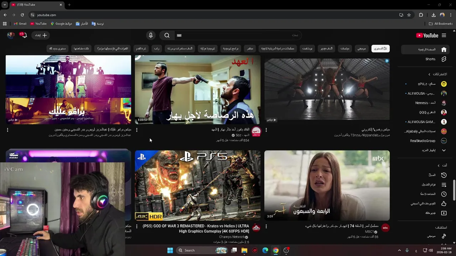Select the Rap (راب) filter chip
Image resolution: width=456 pixels, height=256 pixels.
(x=157, y=48)
